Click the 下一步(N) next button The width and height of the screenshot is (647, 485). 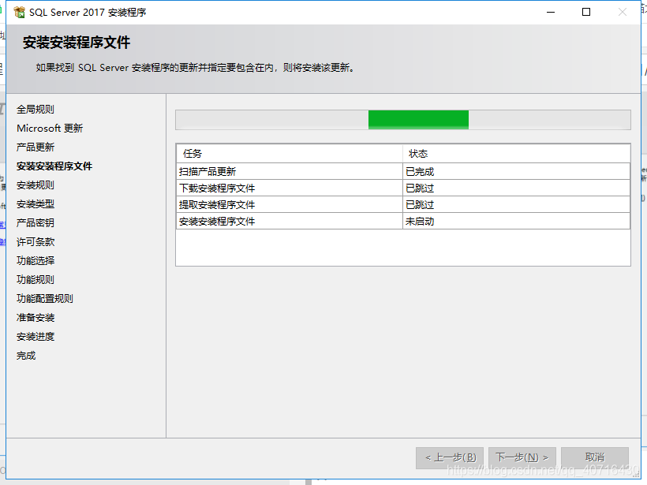tap(522, 457)
